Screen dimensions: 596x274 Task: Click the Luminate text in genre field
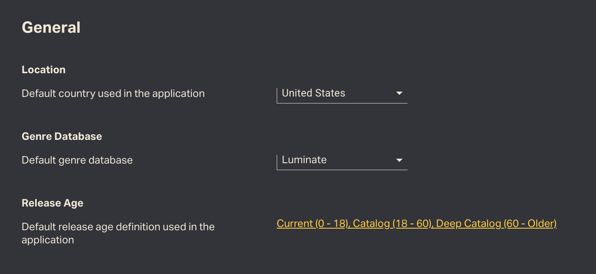[304, 160]
